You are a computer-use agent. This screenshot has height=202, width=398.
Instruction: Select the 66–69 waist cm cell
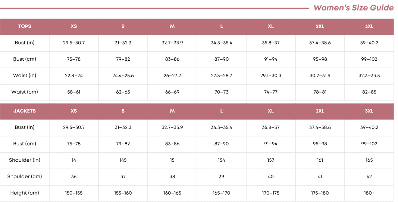172,92
